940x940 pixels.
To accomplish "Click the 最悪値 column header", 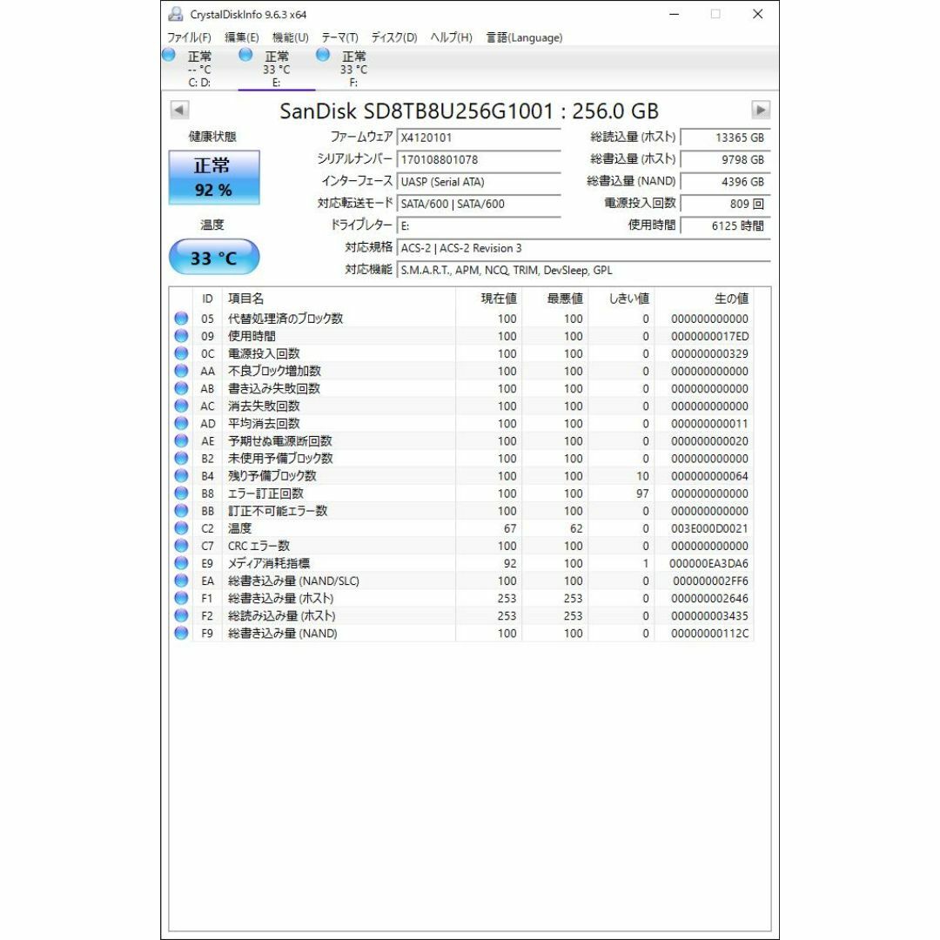I will 555,299.
